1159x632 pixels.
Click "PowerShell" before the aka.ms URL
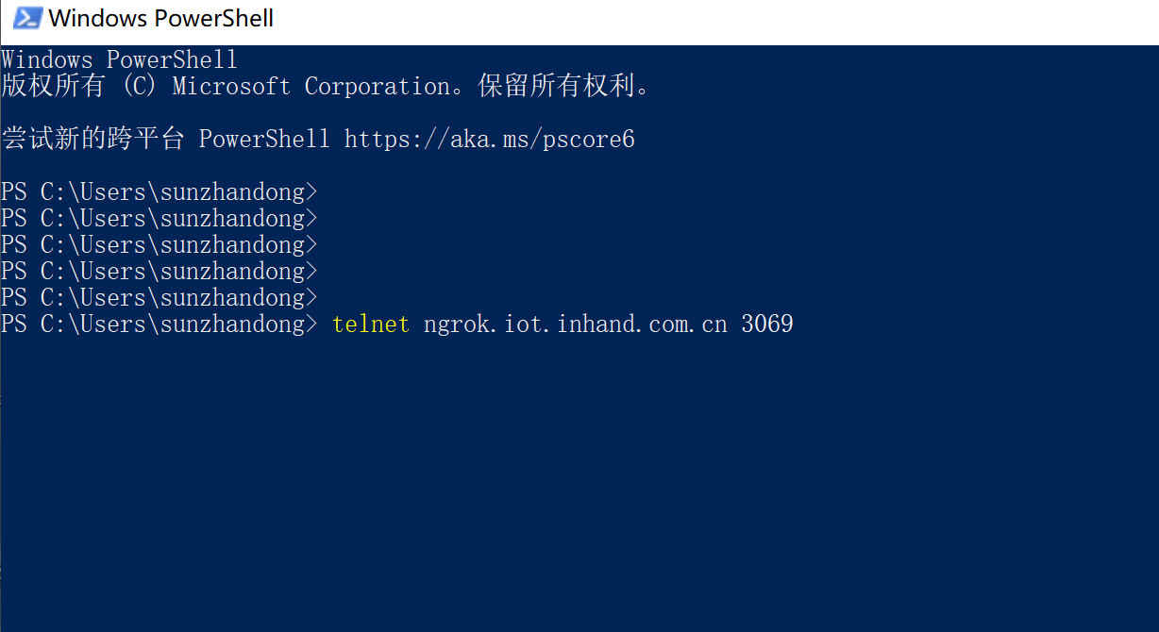tap(264, 140)
